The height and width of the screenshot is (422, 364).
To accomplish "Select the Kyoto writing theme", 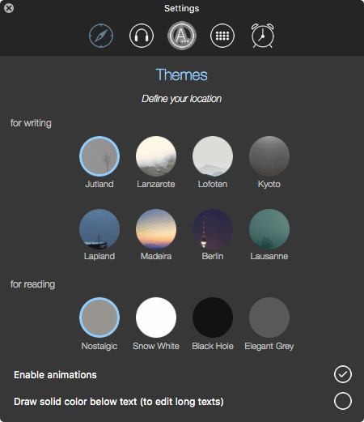I will (x=269, y=156).
